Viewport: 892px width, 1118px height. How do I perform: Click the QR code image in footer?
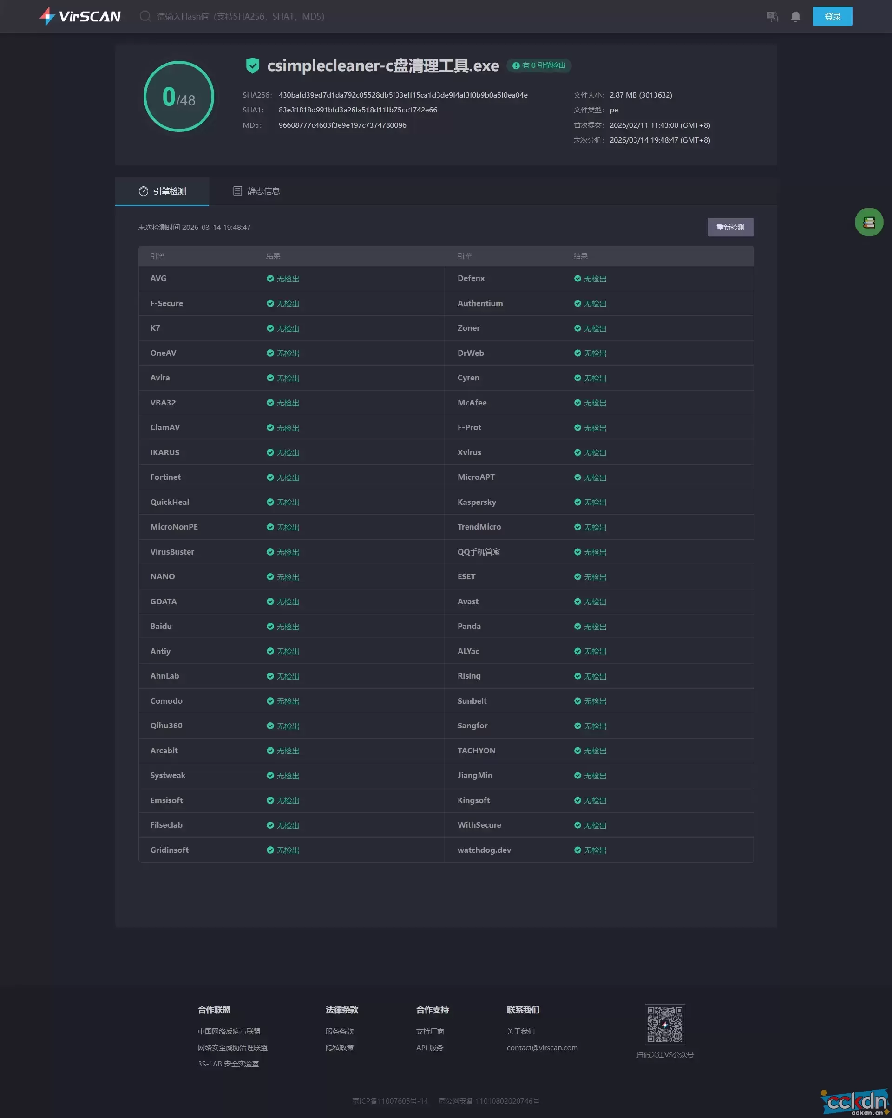point(664,1024)
